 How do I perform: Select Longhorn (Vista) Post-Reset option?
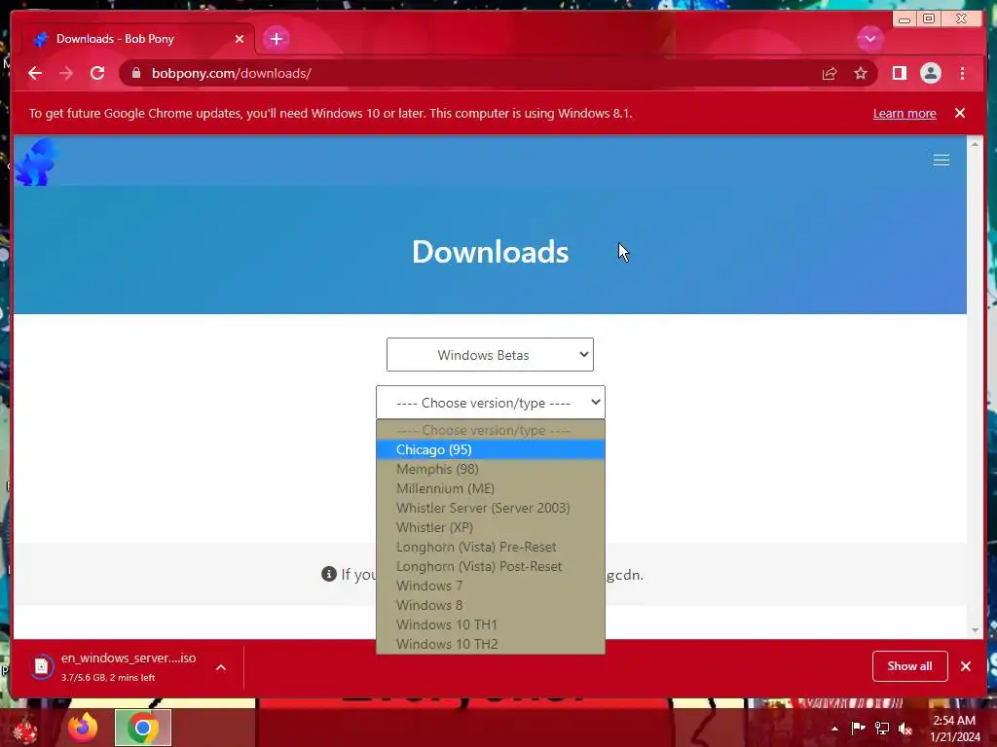click(491, 566)
